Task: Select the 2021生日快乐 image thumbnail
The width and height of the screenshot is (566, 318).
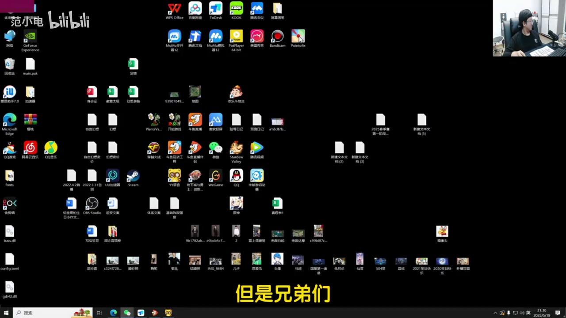Action: pyautogui.click(x=421, y=261)
